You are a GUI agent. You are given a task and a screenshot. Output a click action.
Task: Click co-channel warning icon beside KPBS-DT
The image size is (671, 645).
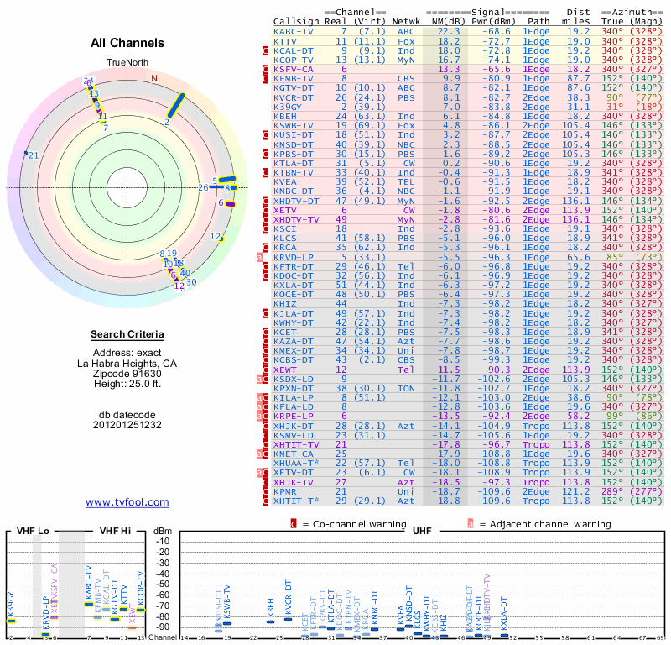point(265,154)
